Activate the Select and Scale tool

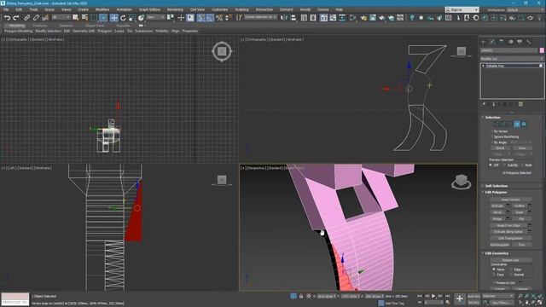click(132, 18)
